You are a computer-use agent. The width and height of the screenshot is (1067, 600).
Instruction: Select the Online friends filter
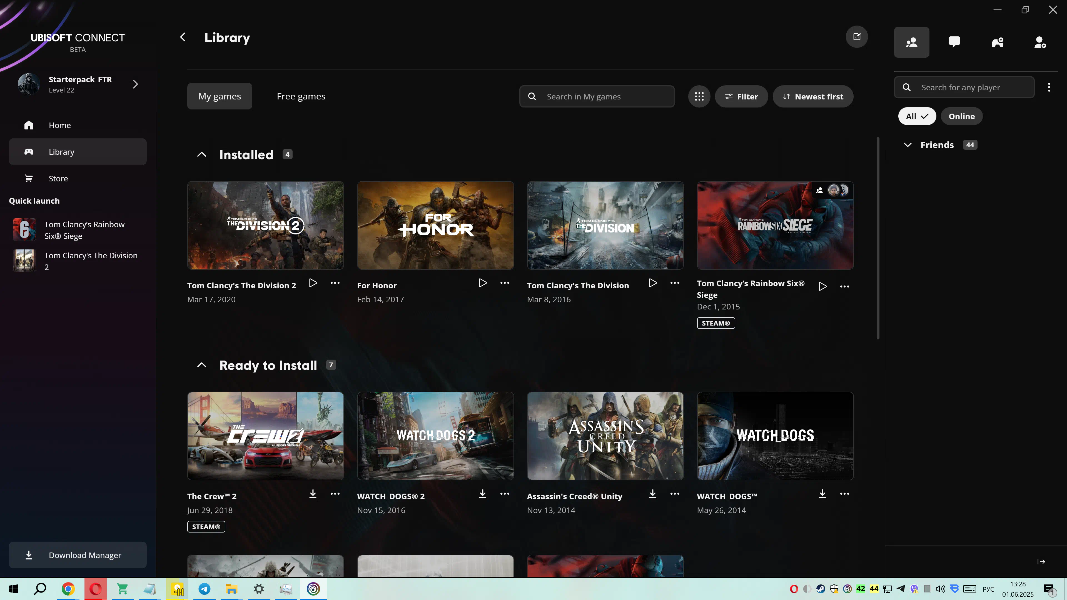pyautogui.click(x=962, y=116)
